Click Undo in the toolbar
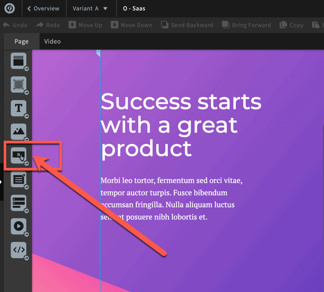Image resolution: width=324 pixels, height=292 pixels. (x=15, y=25)
